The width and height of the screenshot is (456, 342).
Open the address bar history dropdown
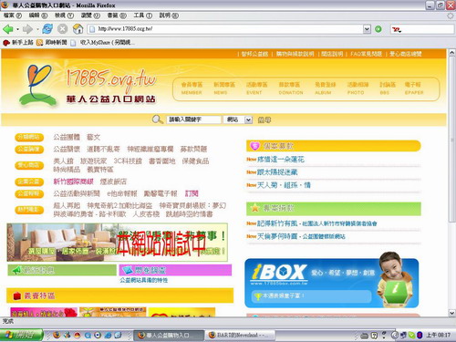point(367,29)
